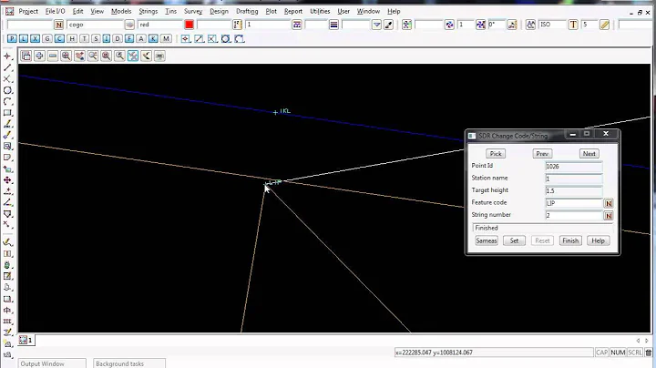Select the rectangle tool in left toolbar
This screenshot has width=656, height=368.
pyautogui.click(x=7, y=113)
